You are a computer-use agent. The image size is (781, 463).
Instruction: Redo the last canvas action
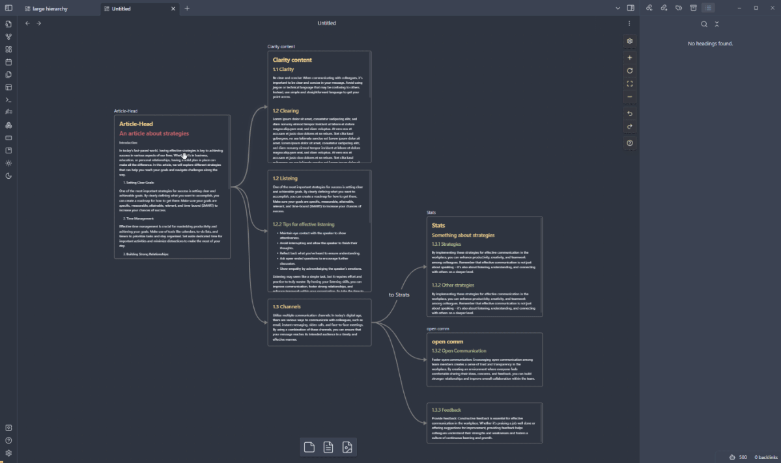630,126
